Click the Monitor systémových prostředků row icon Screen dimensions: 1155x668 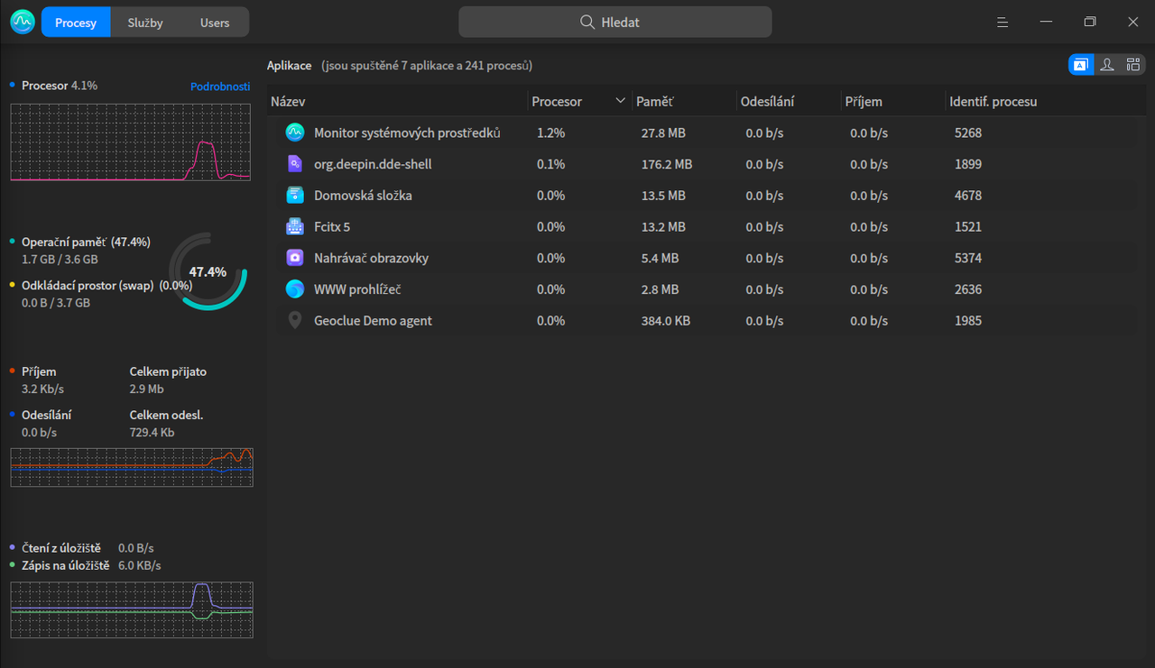click(294, 133)
